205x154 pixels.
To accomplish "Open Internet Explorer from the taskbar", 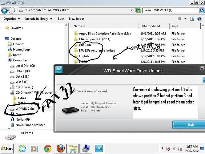I will pyautogui.click(x=22, y=149).
